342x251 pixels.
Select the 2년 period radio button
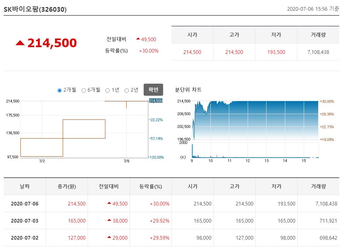(126, 90)
